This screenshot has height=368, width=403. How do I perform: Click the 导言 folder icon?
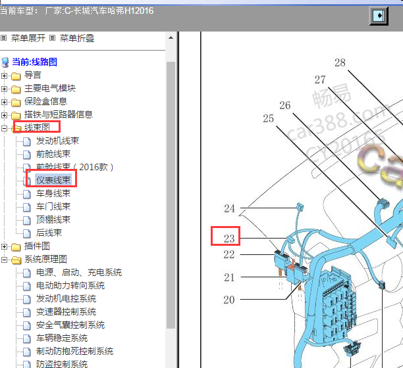pos(16,76)
